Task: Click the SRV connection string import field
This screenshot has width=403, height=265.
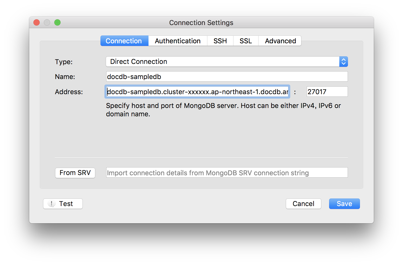Action: 227,173
